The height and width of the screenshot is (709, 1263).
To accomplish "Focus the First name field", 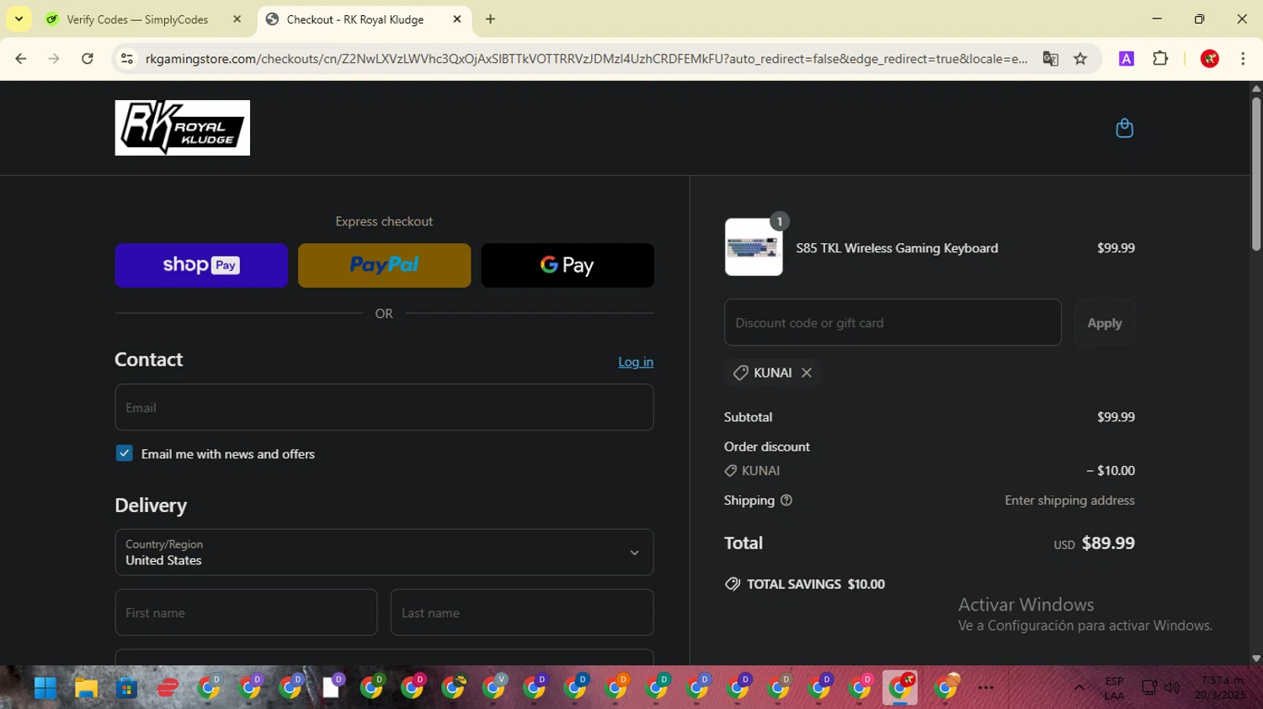I will click(x=246, y=612).
